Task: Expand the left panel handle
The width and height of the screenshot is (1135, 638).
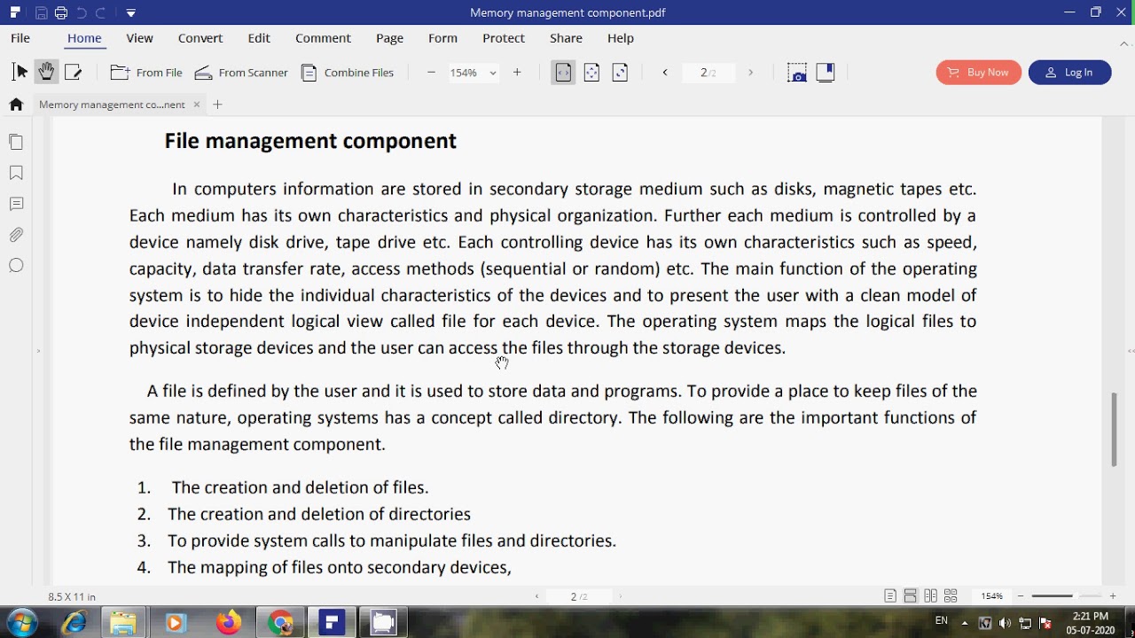Action: click(x=38, y=352)
